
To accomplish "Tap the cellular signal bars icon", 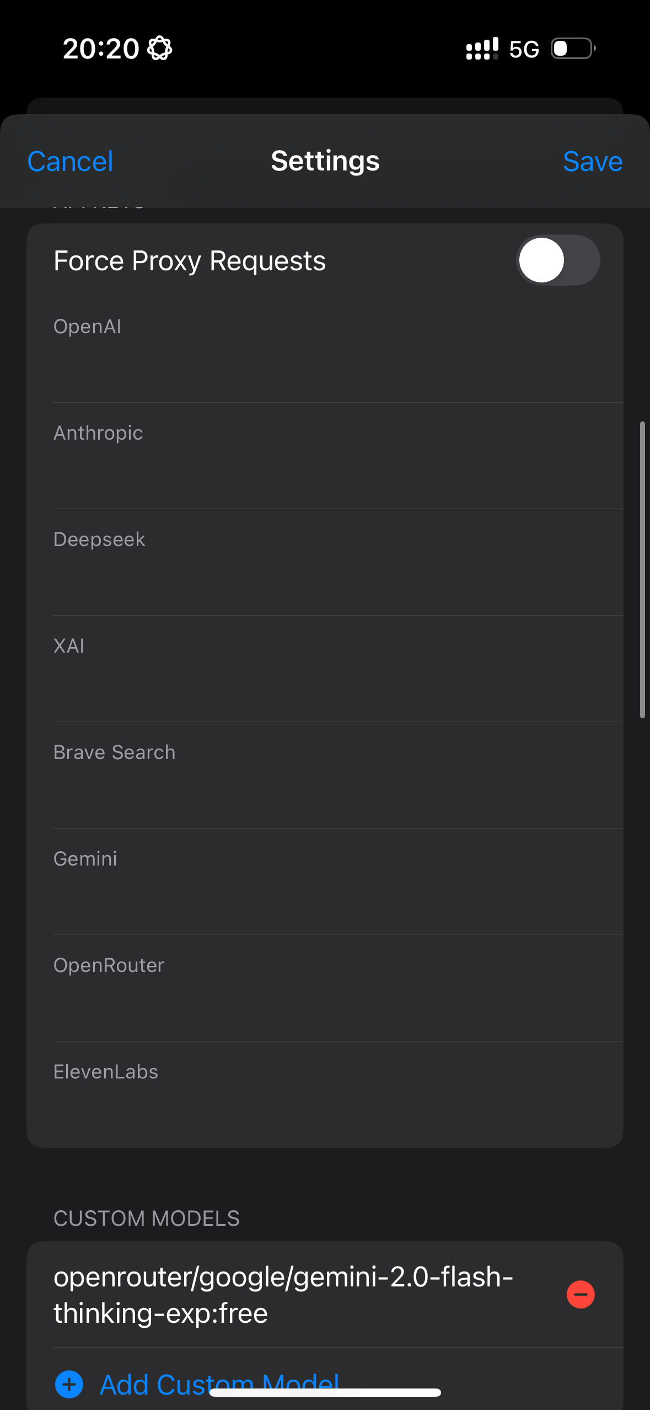I will coord(482,49).
